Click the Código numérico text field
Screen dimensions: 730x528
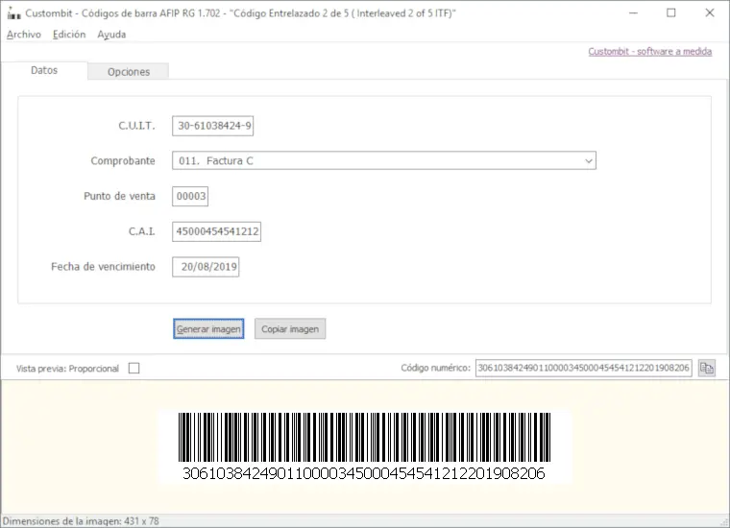(584, 368)
